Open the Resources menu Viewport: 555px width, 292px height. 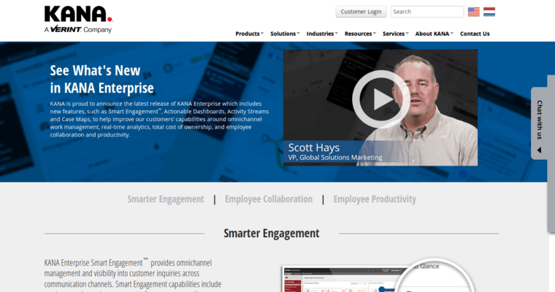click(360, 34)
